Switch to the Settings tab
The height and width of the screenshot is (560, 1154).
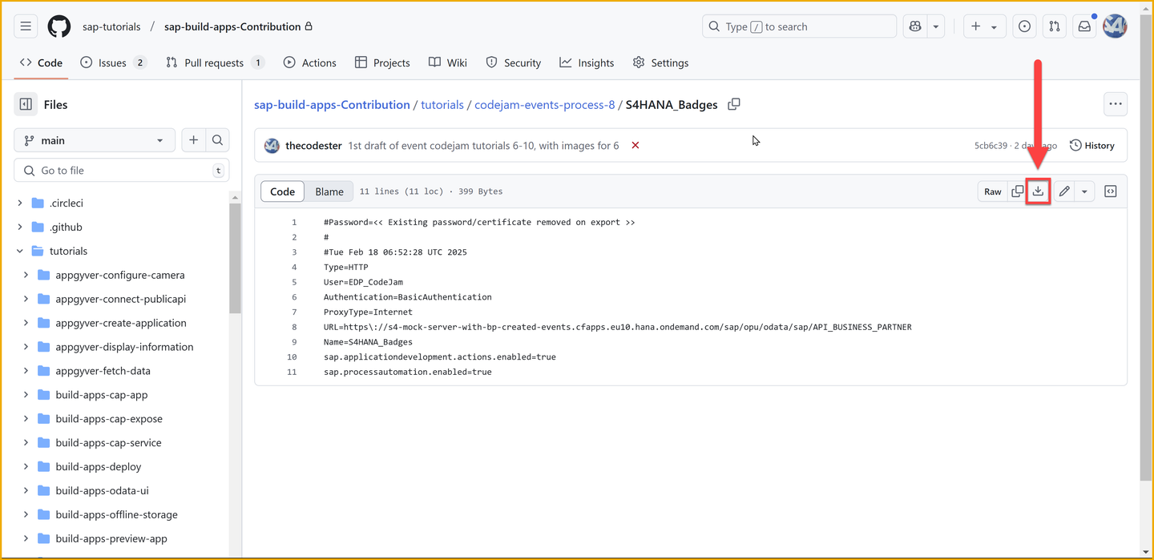661,62
